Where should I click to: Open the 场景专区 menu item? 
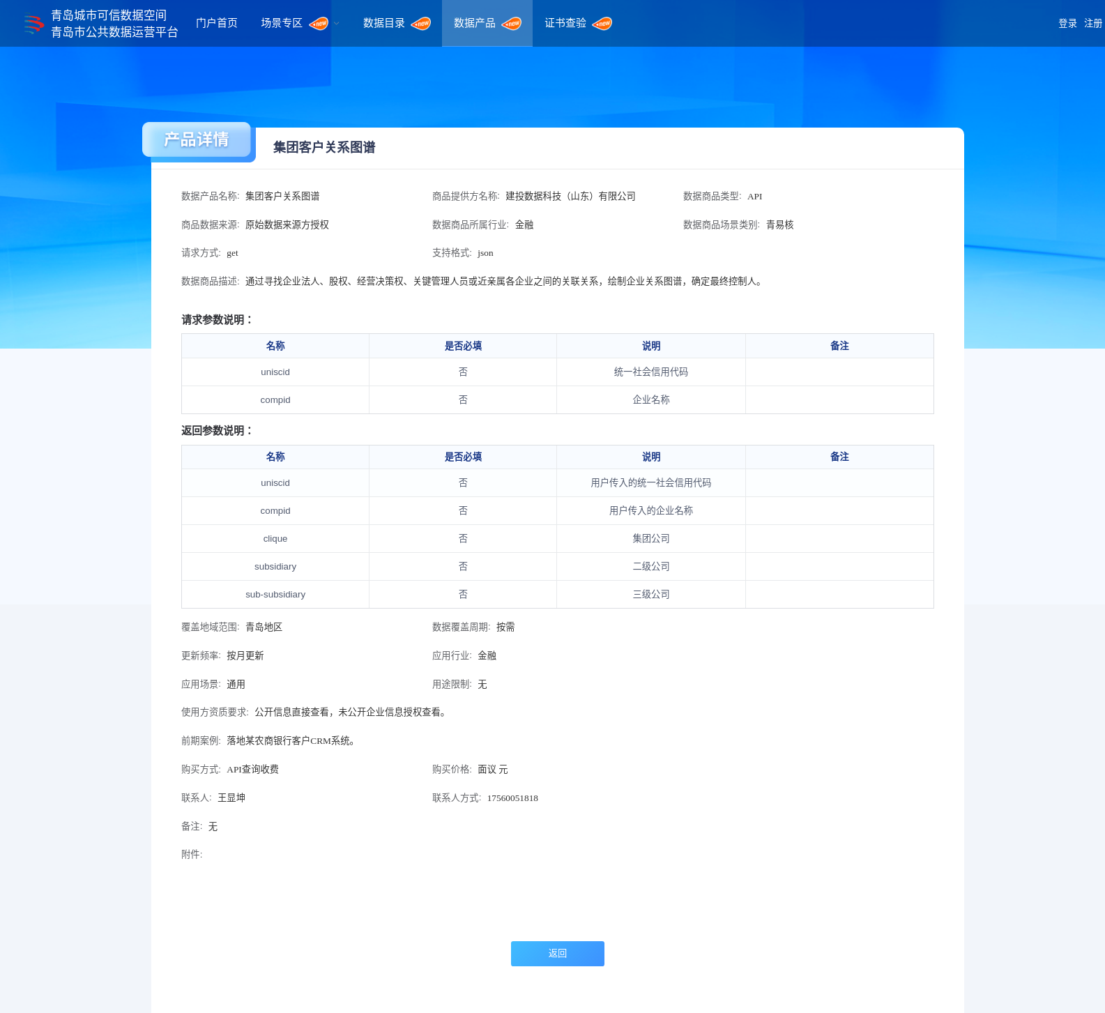click(282, 23)
